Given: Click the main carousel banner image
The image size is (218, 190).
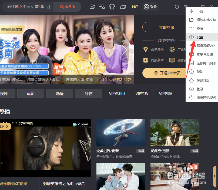Looking at the screenshot, I should pyautogui.click(x=67, y=49).
